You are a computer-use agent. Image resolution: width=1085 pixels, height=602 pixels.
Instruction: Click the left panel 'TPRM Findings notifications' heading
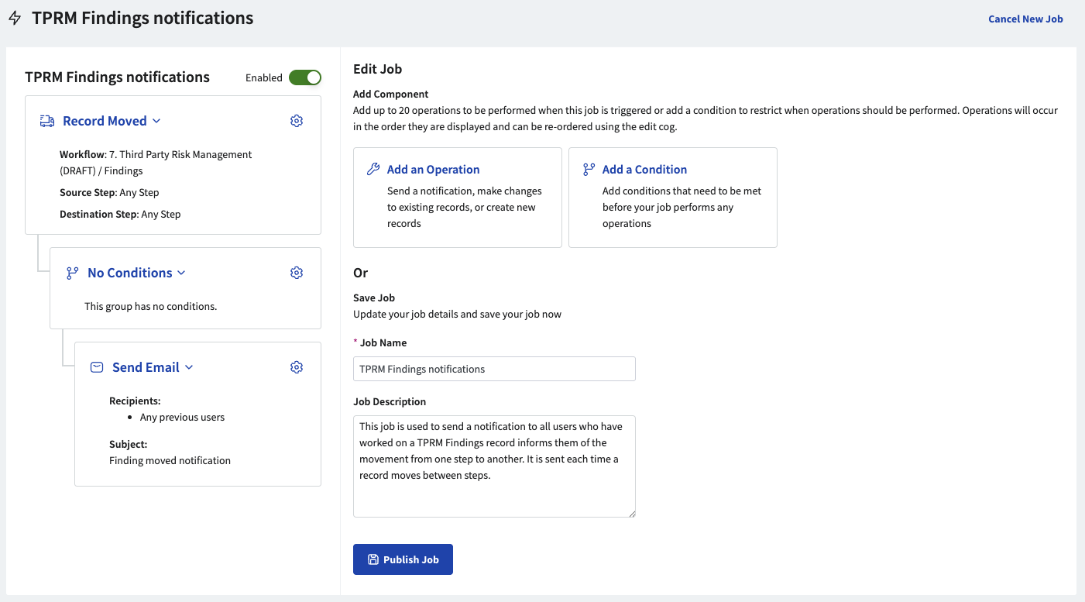tap(117, 77)
